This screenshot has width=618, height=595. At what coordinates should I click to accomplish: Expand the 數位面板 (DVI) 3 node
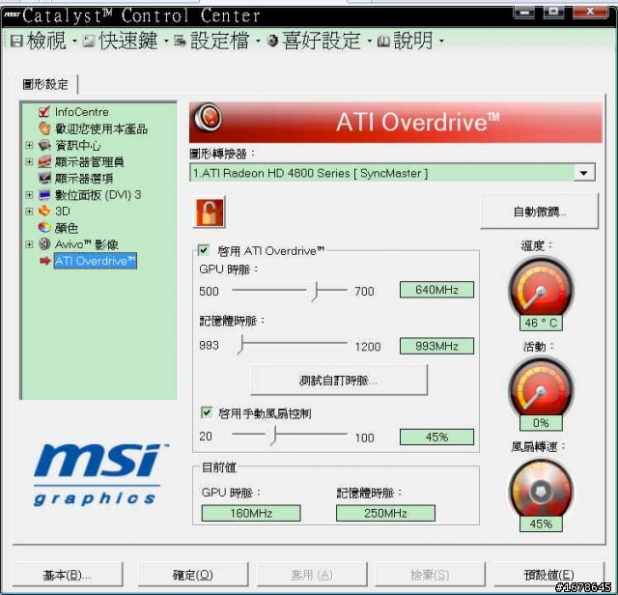point(29,195)
